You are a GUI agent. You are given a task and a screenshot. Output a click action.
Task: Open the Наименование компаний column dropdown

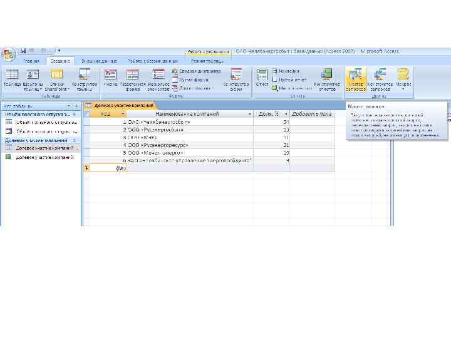pos(249,114)
